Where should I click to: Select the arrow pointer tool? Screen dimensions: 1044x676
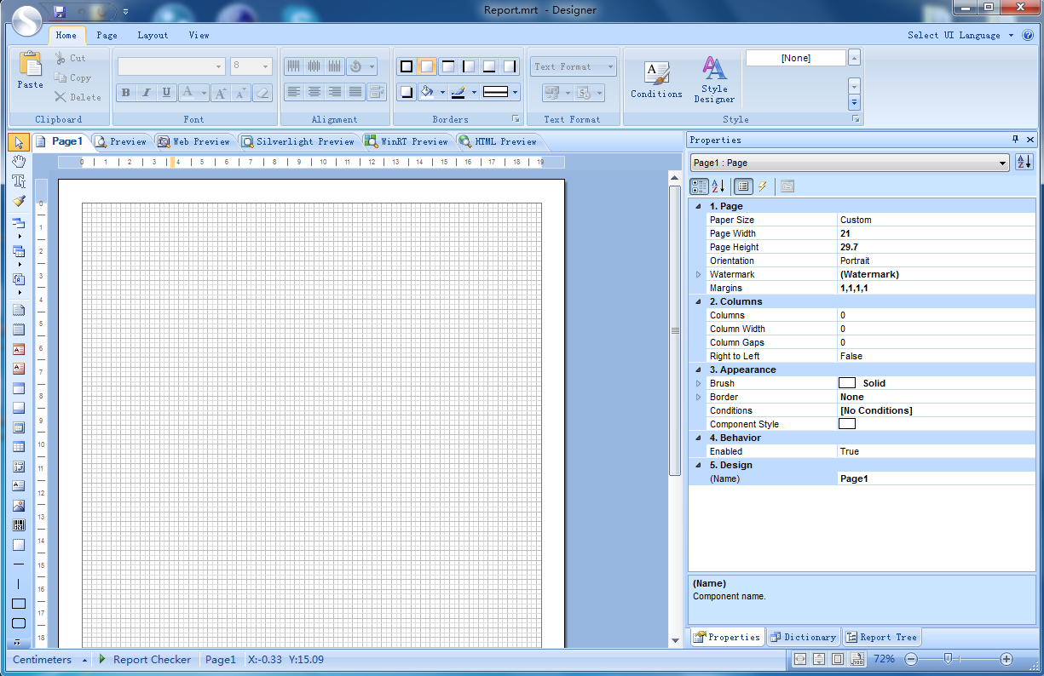click(x=19, y=142)
